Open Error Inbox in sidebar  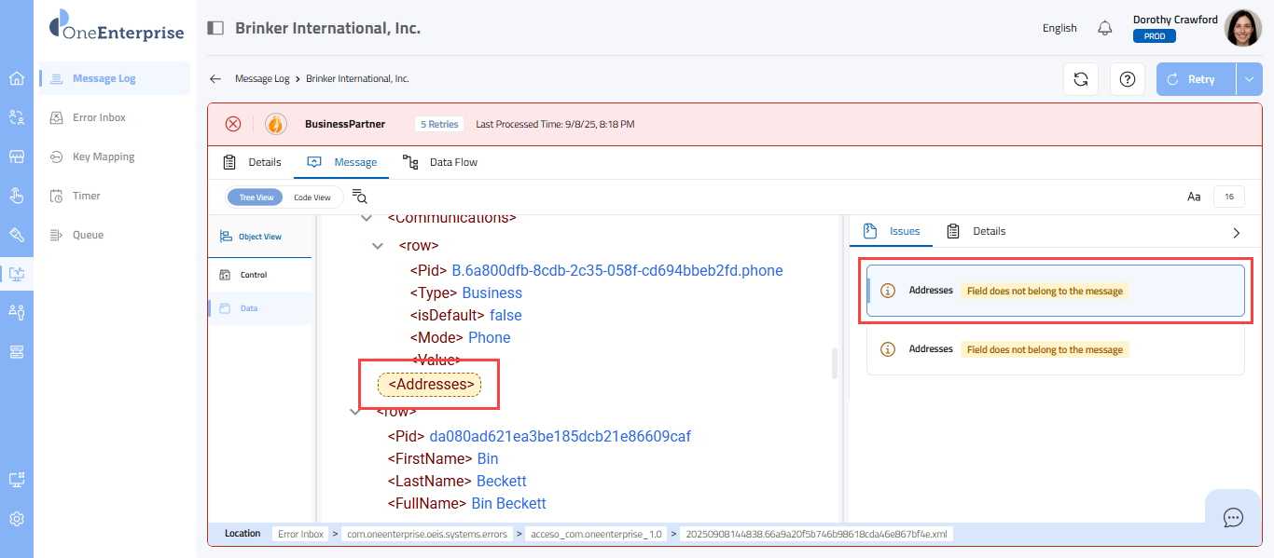click(99, 117)
